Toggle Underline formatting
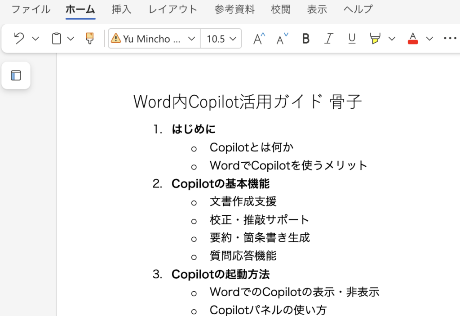Viewport: 460px width, 316px height. tap(352, 39)
